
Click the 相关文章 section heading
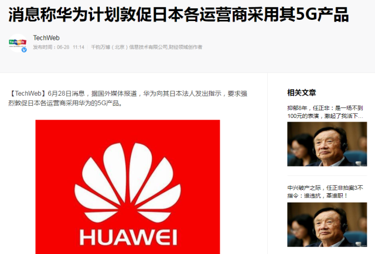pyautogui.click(x=302, y=92)
